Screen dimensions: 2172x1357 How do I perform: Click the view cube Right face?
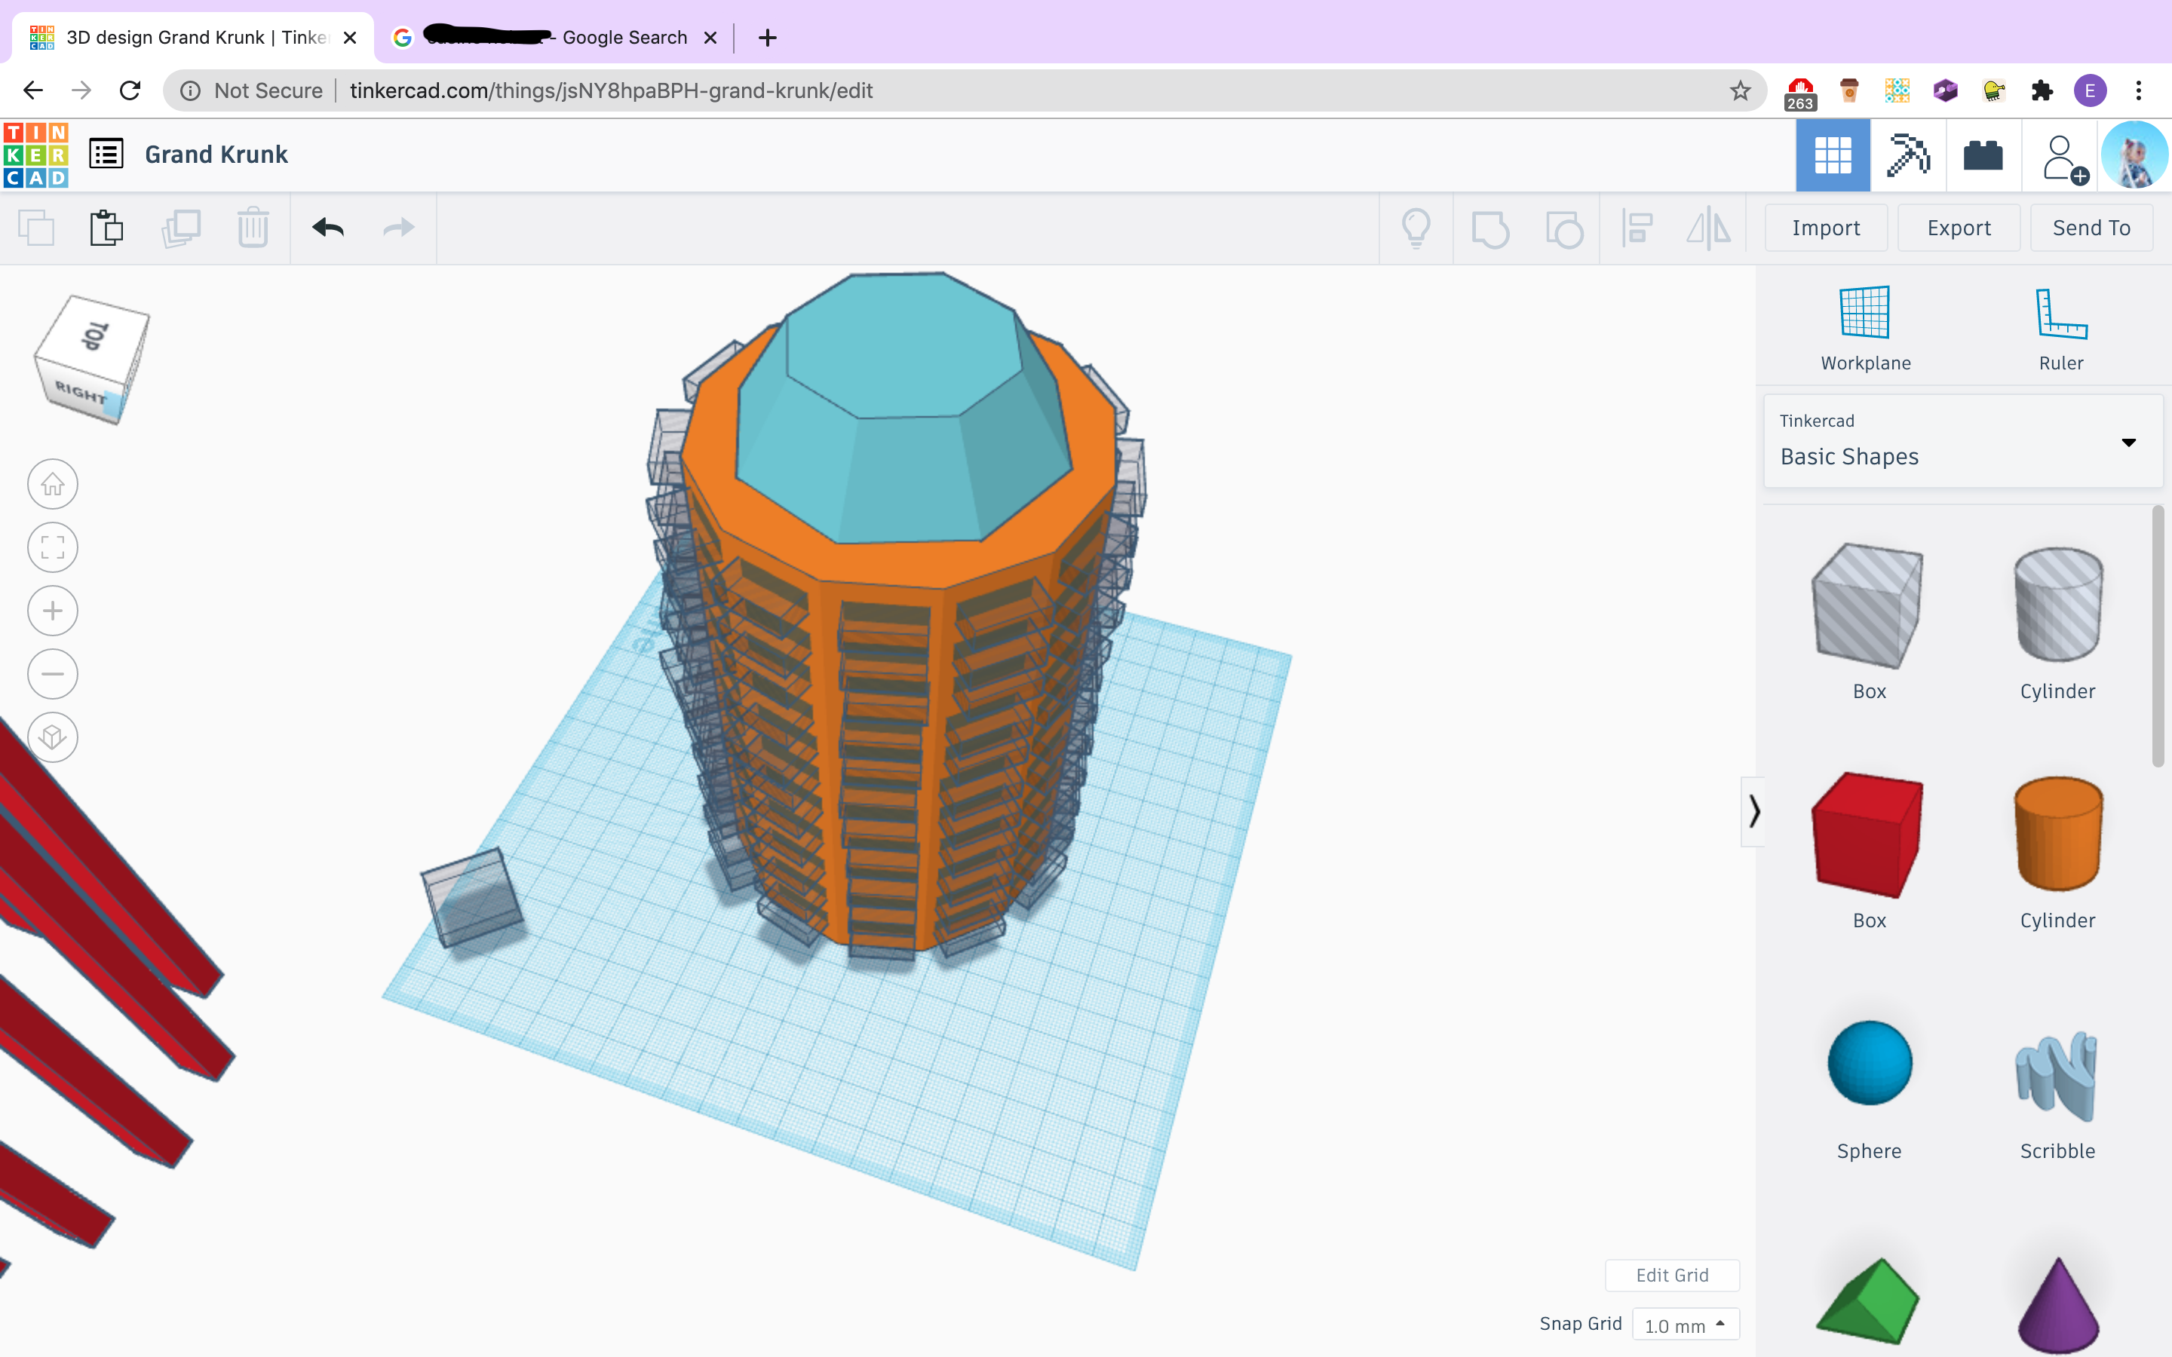(79, 393)
